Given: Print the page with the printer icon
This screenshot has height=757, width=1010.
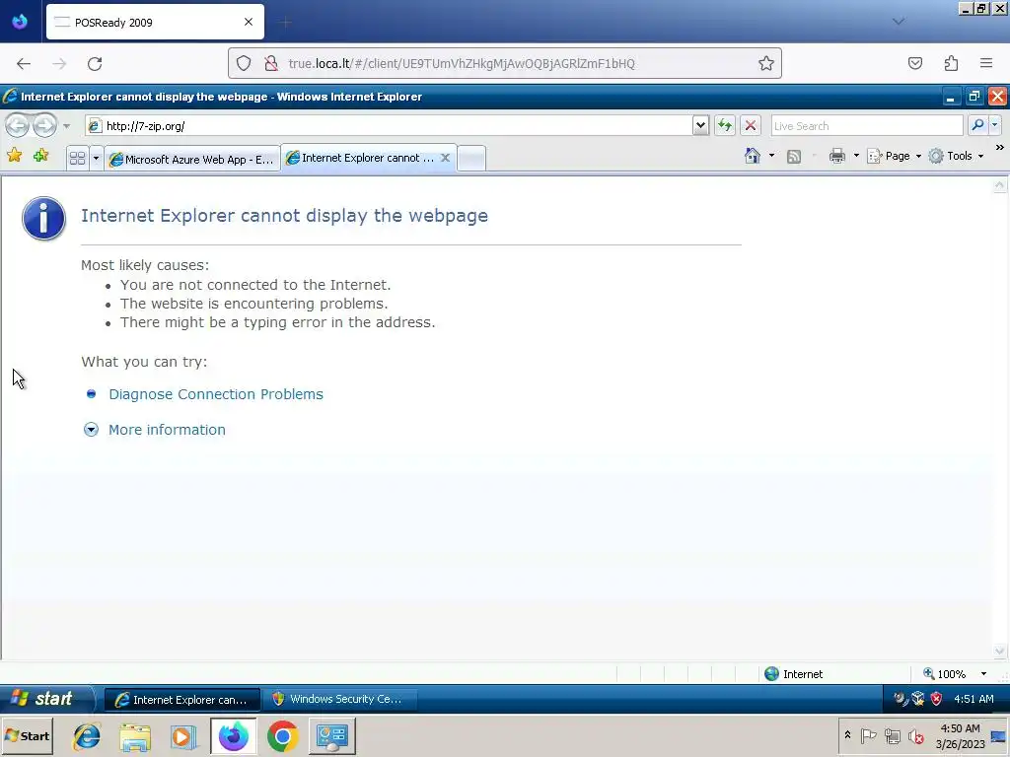Looking at the screenshot, I should pyautogui.click(x=836, y=156).
